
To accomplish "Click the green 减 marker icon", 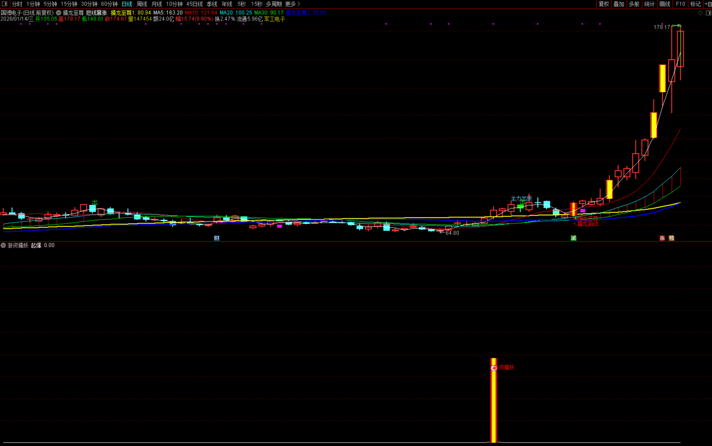I will tap(573, 238).
